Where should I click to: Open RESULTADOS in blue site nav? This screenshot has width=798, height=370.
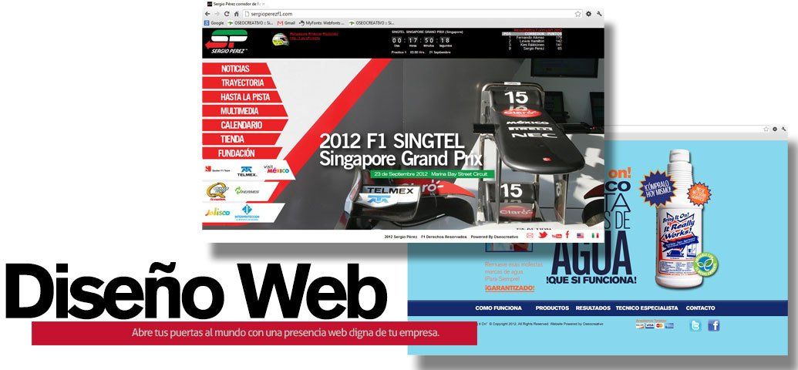pyautogui.click(x=593, y=308)
